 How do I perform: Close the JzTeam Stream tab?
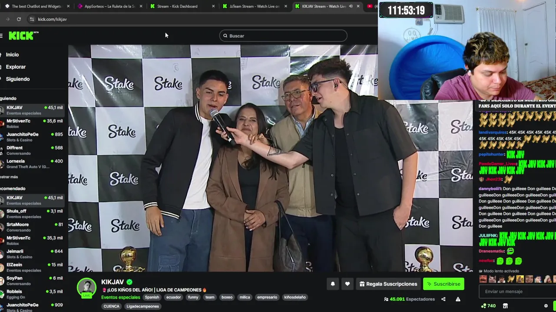pyautogui.click(x=286, y=6)
